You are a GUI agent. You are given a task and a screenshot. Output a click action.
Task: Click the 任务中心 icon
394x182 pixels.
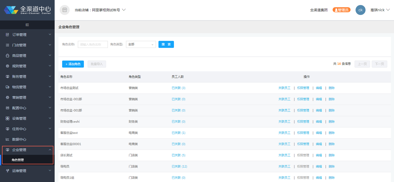[8, 129]
